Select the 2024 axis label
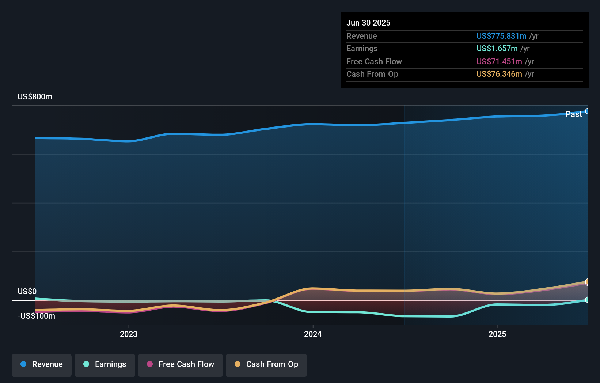Image resolution: width=600 pixels, height=383 pixels. 313,334
